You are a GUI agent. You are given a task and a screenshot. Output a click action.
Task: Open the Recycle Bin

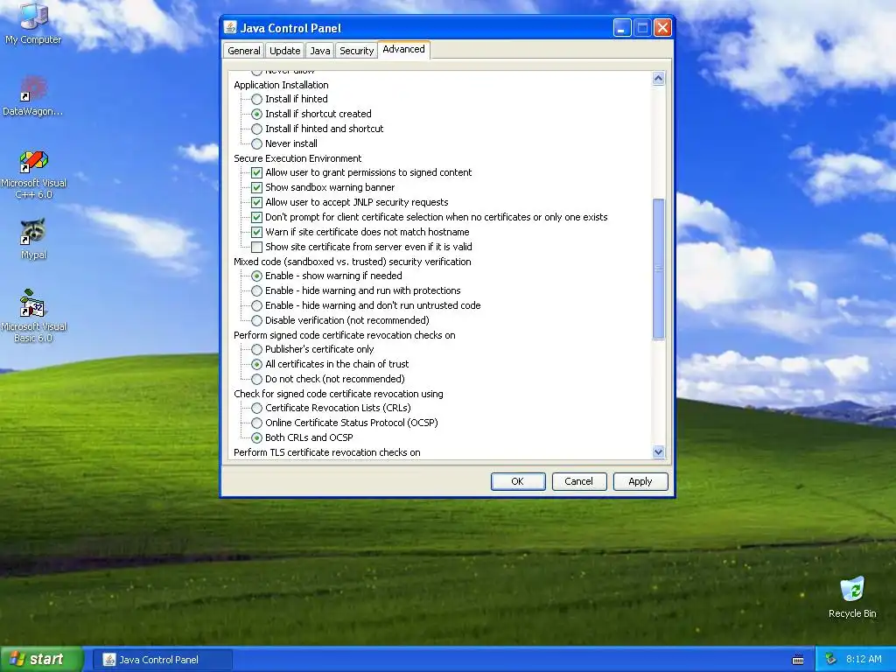[852, 597]
